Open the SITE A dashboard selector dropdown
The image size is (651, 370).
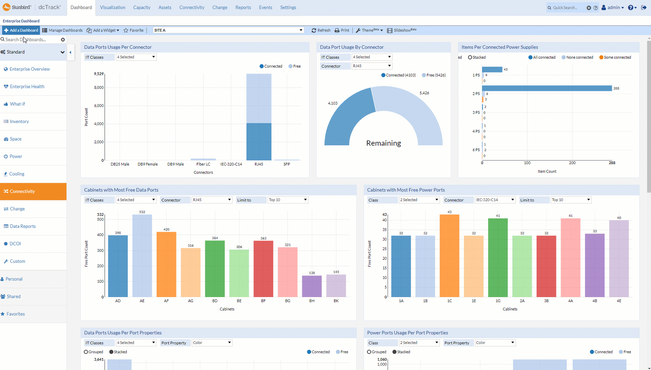[300, 30]
